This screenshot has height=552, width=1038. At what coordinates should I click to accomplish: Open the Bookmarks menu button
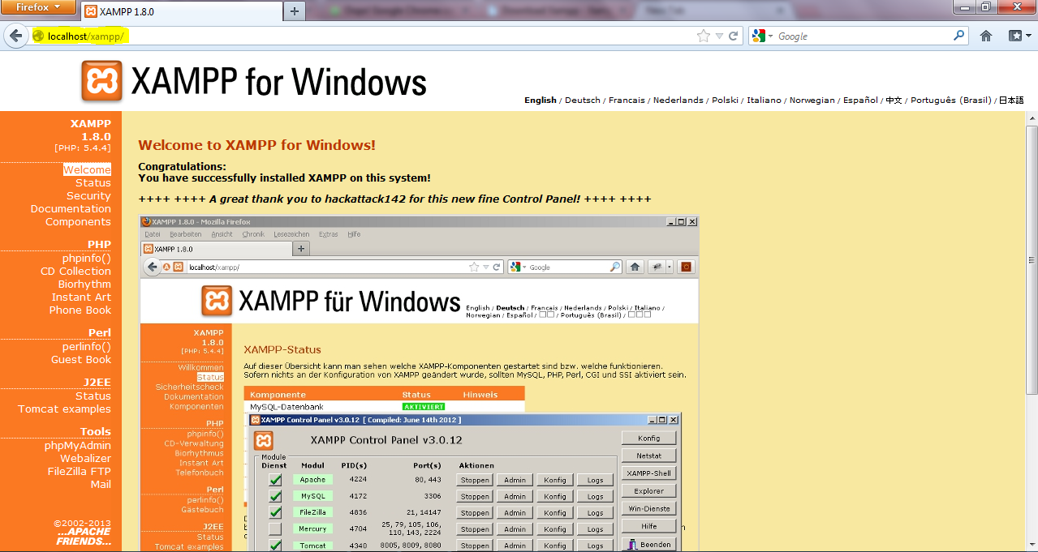pyautogui.click(x=1019, y=36)
